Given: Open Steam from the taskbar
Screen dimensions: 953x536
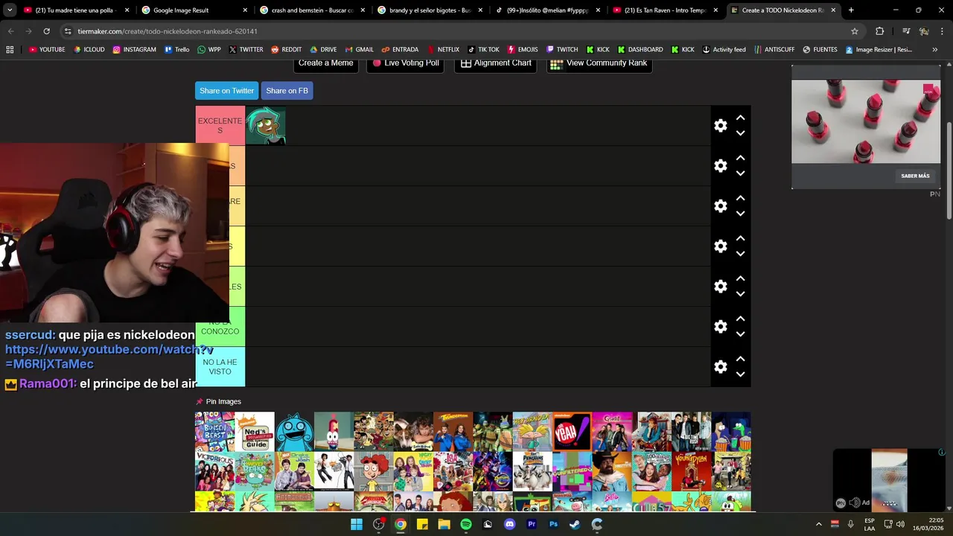Looking at the screenshot, I should click(575, 524).
